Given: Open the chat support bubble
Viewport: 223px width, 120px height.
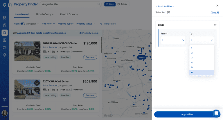Looking at the screenshot, I should click(x=216, y=113).
